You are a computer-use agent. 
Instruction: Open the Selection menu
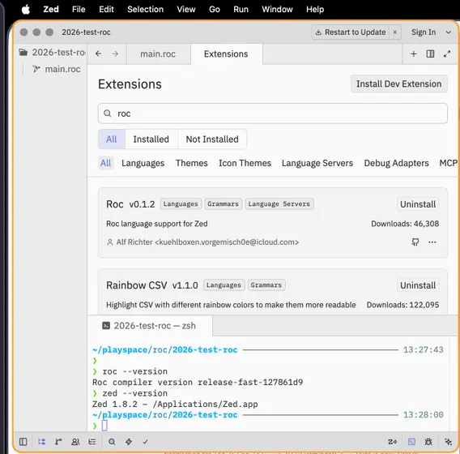[145, 9]
